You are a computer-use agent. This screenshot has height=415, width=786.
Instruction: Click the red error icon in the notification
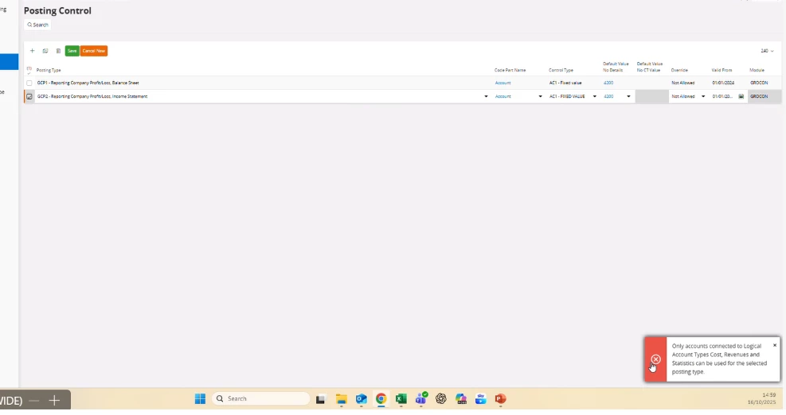point(655,359)
